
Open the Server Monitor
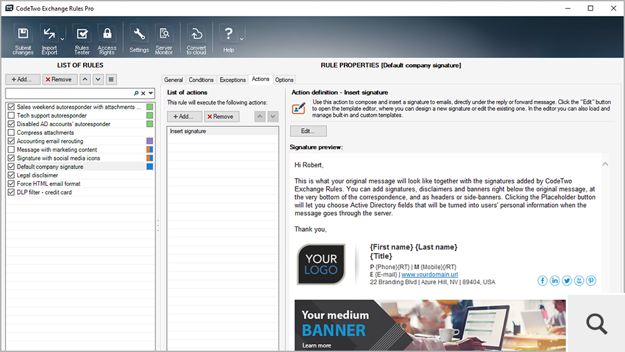click(x=164, y=39)
